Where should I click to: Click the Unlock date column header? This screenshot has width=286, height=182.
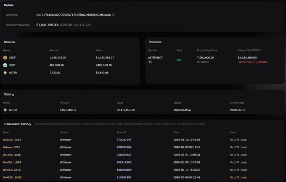(x=237, y=103)
